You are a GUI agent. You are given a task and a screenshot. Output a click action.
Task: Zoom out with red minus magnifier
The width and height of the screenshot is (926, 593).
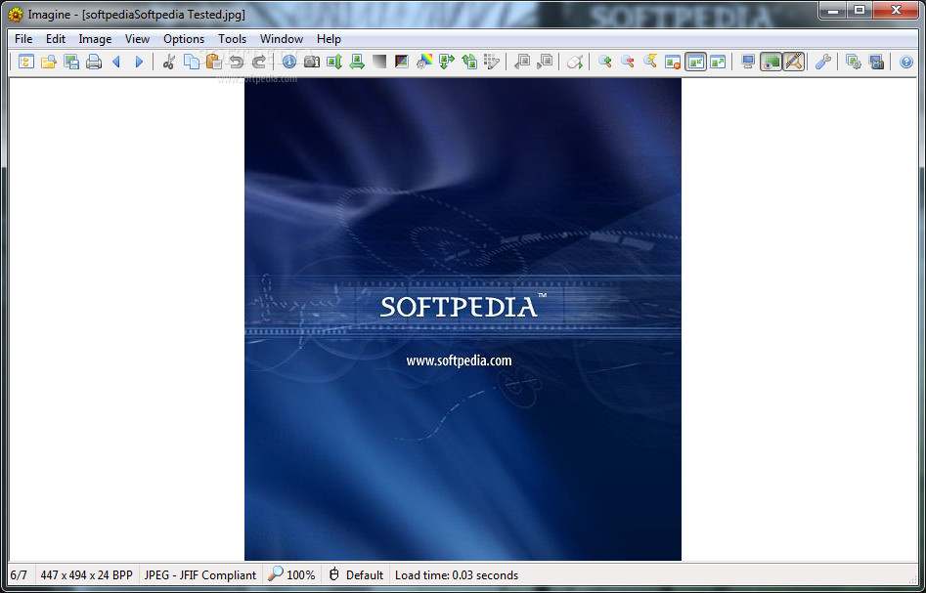[x=627, y=62]
